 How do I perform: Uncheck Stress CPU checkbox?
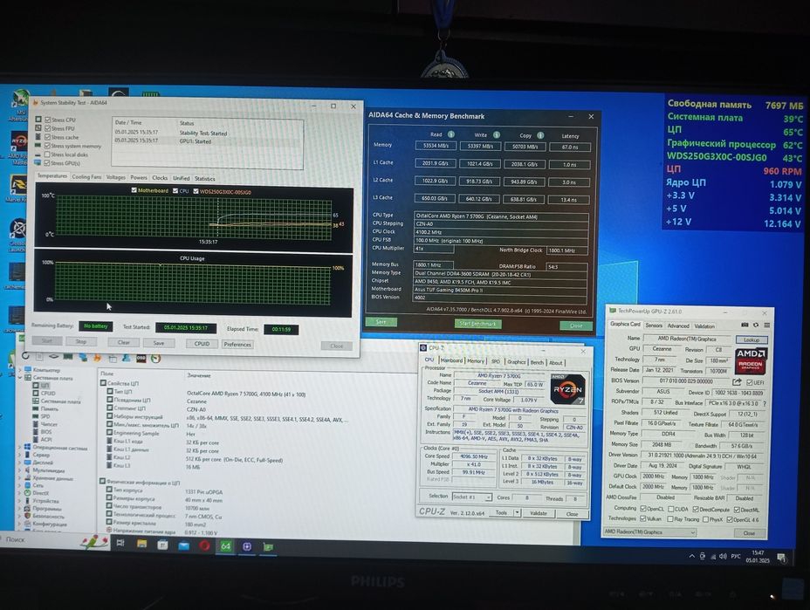47,120
